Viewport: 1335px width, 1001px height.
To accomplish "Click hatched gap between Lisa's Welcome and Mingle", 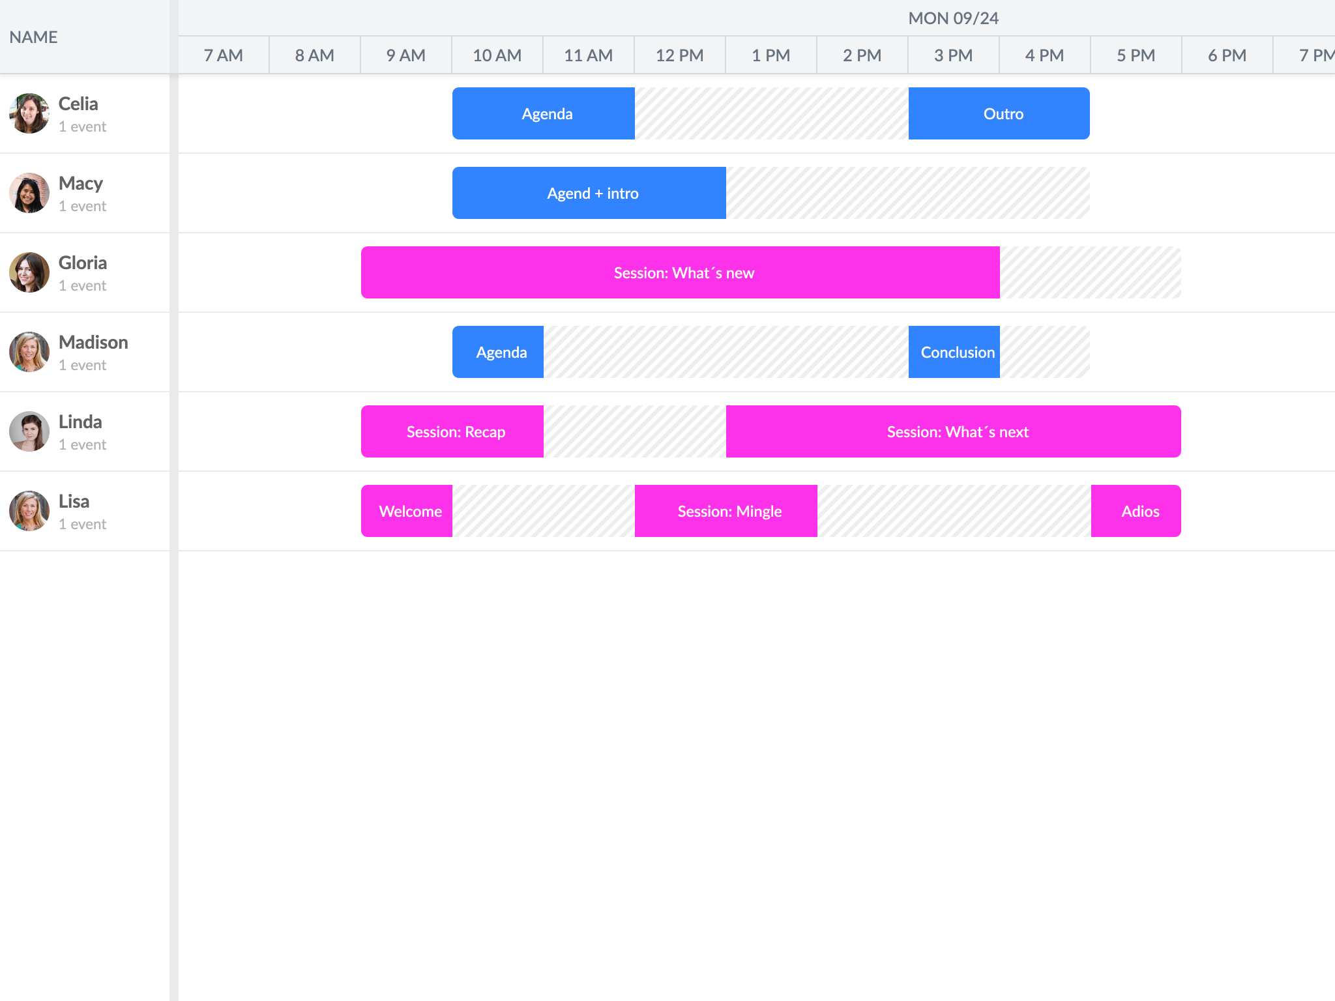I will click(544, 511).
